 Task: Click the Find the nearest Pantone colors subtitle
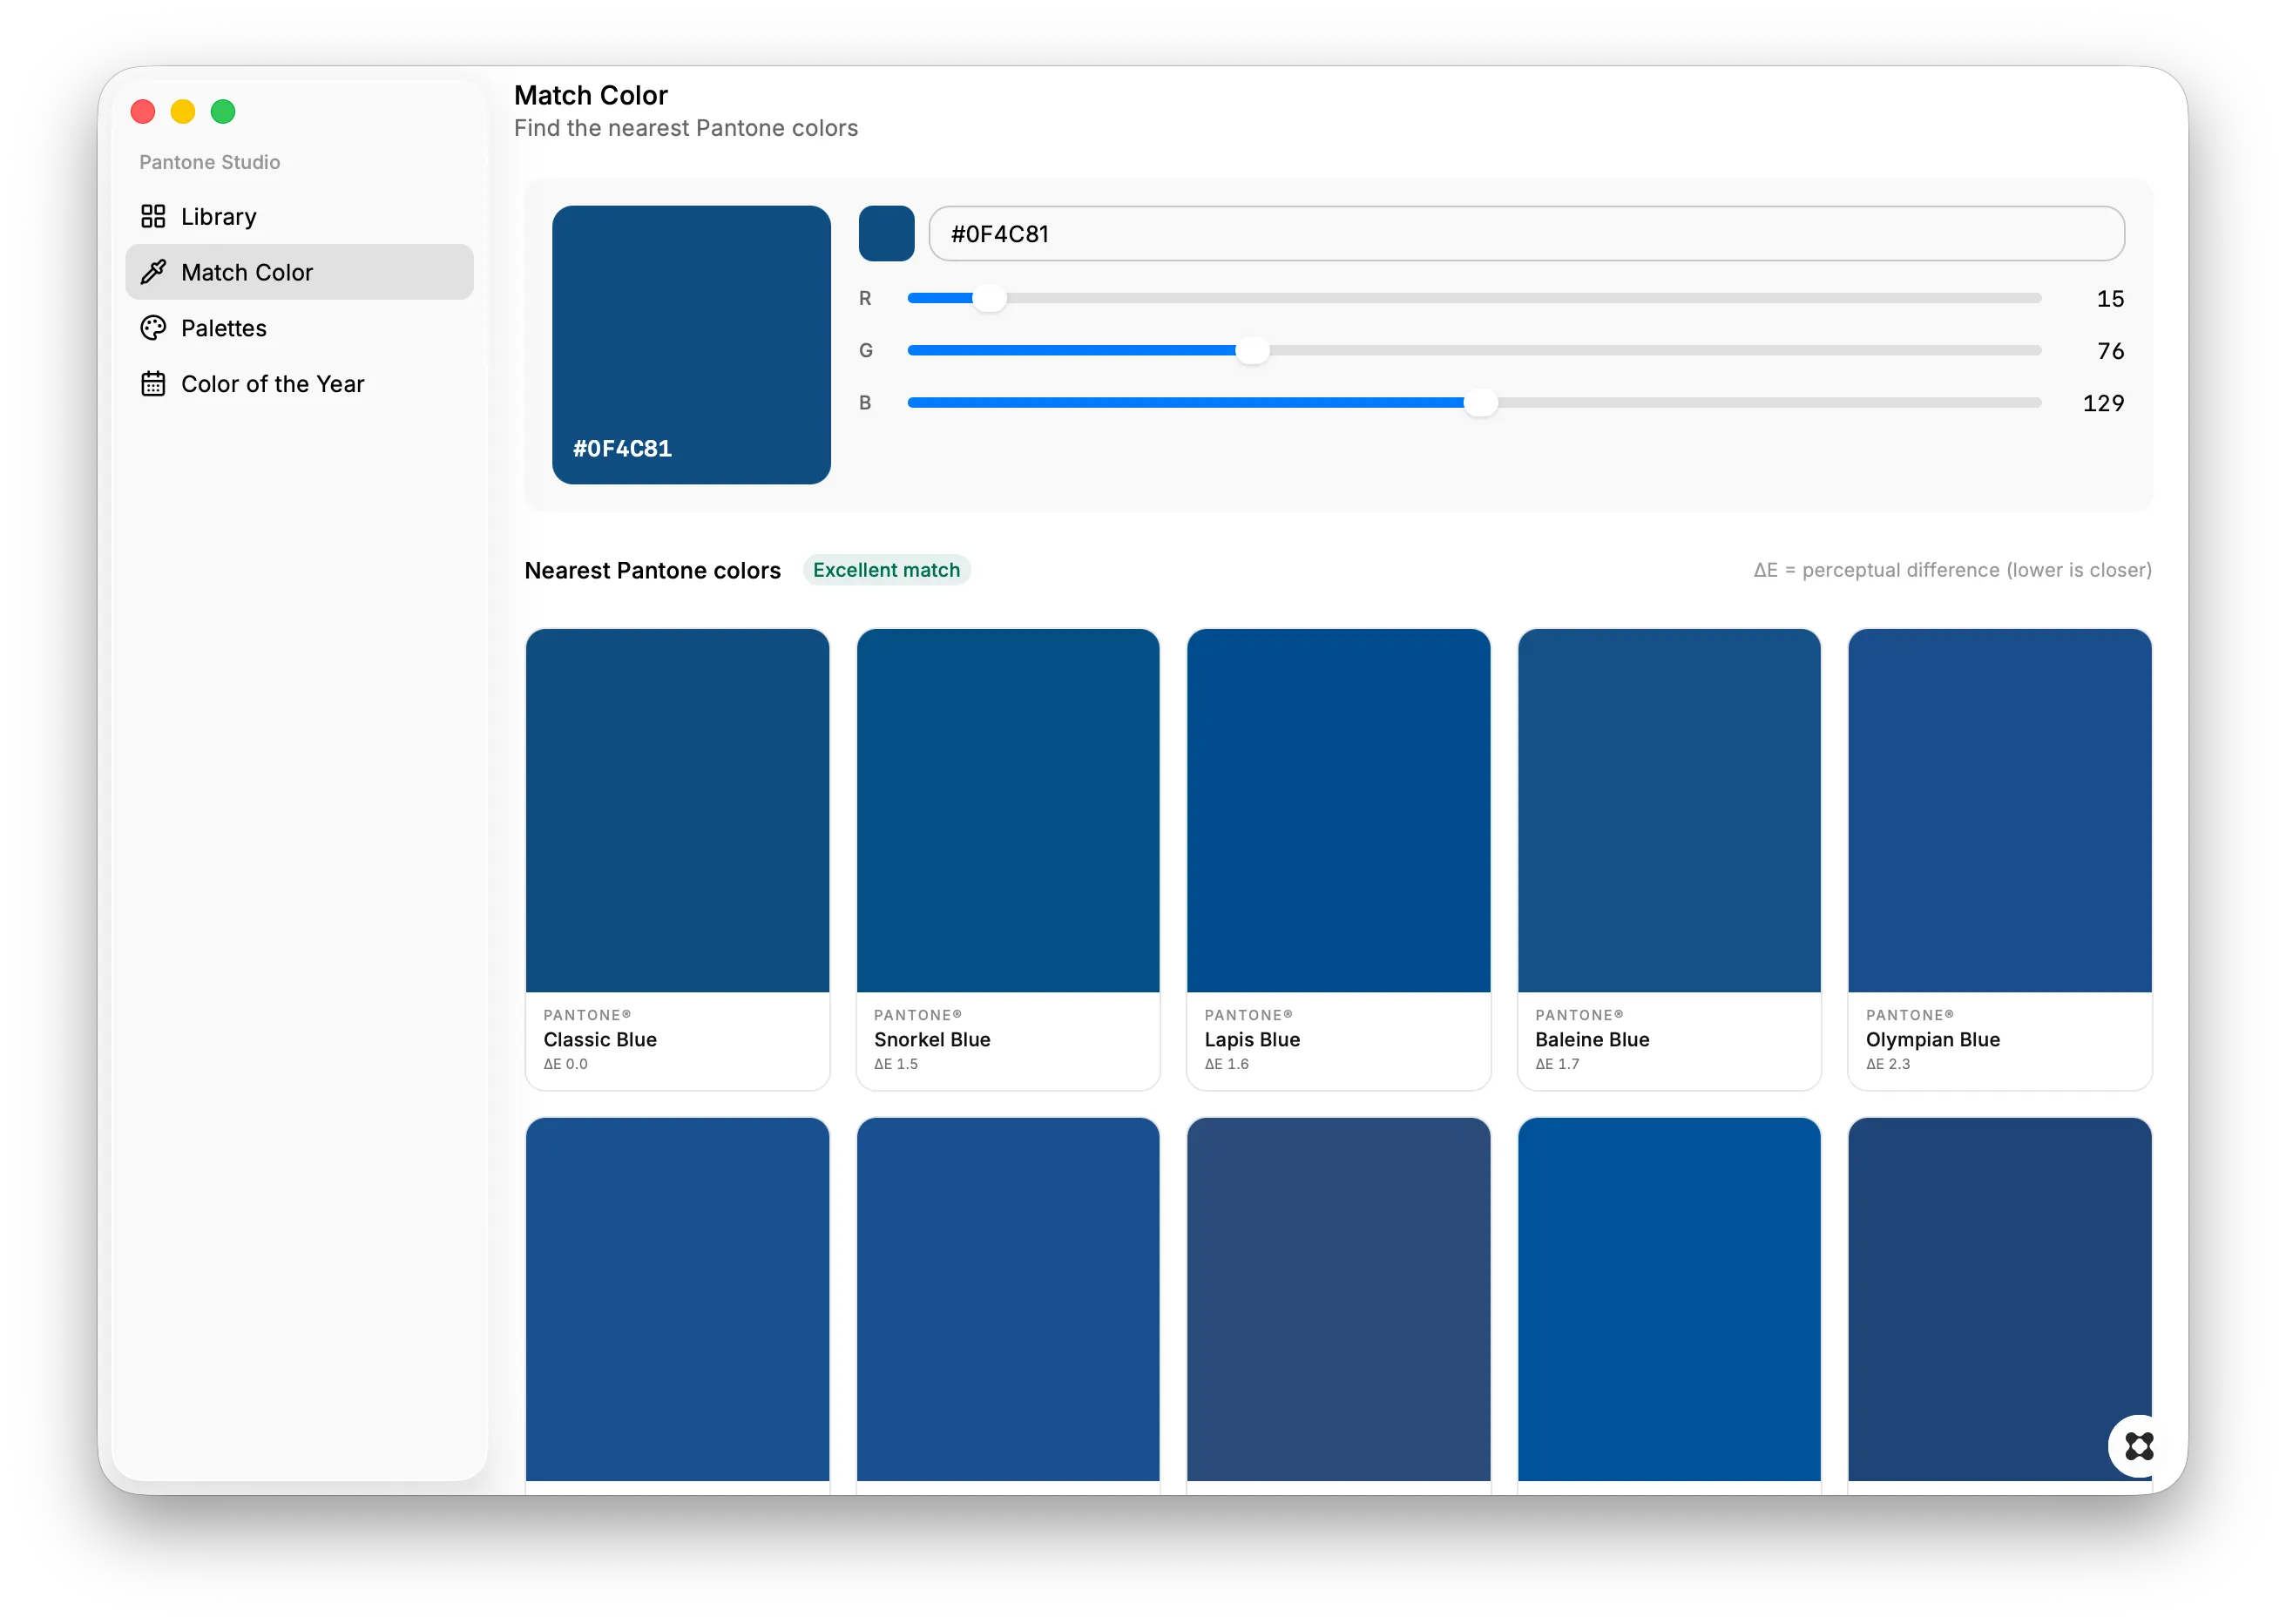tap(686, 128)
